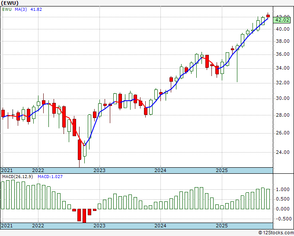Select the 1.000 MACD axis label
294x236 pixels.
[283, 189]
